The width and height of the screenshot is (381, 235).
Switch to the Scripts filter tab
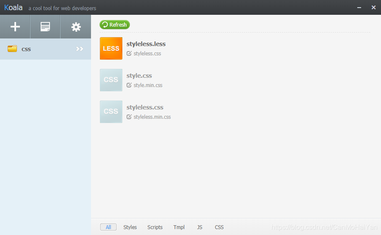point(155,227)
